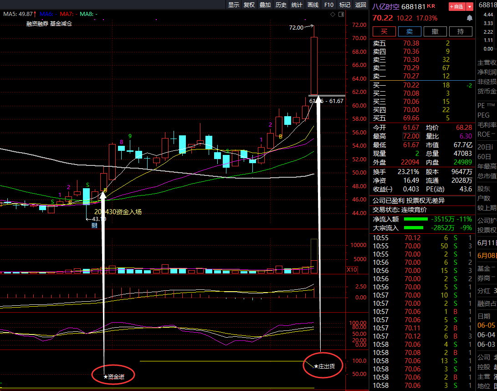
Task: Add stock with +自选 button
Action: click(457, 6)
